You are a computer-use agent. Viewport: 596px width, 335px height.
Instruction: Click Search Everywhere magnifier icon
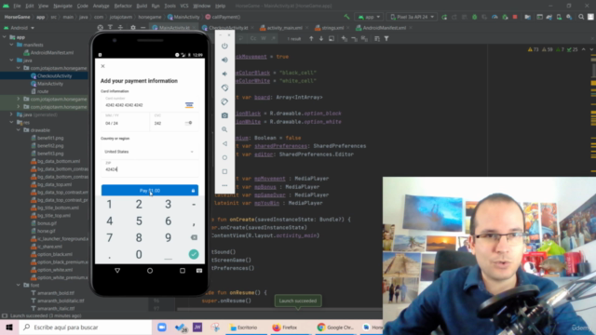pyautogui.click(x=581, y=17)
